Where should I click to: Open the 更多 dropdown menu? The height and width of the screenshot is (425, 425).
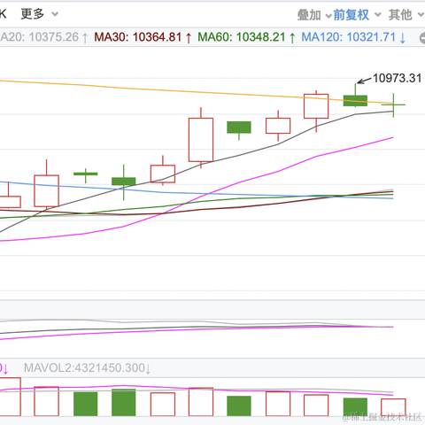click(40, 14)
